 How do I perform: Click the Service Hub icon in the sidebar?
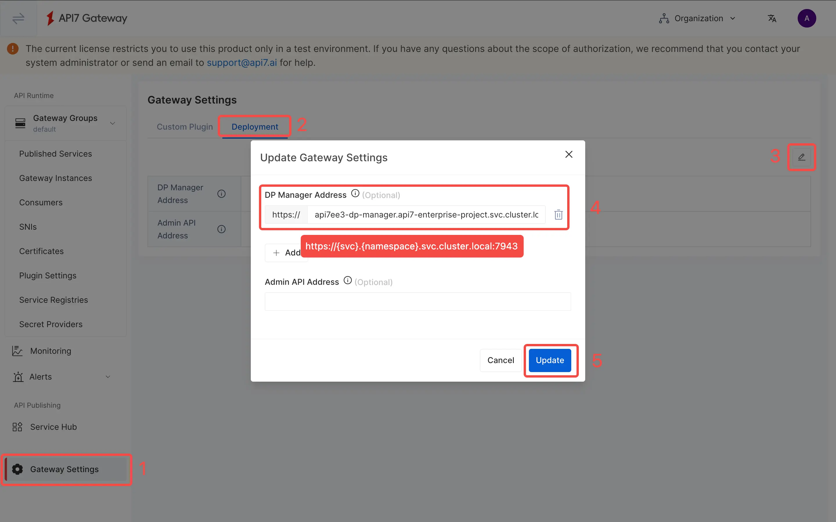18,427
